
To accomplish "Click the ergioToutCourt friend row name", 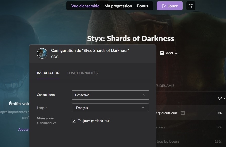I will [167, 113].
